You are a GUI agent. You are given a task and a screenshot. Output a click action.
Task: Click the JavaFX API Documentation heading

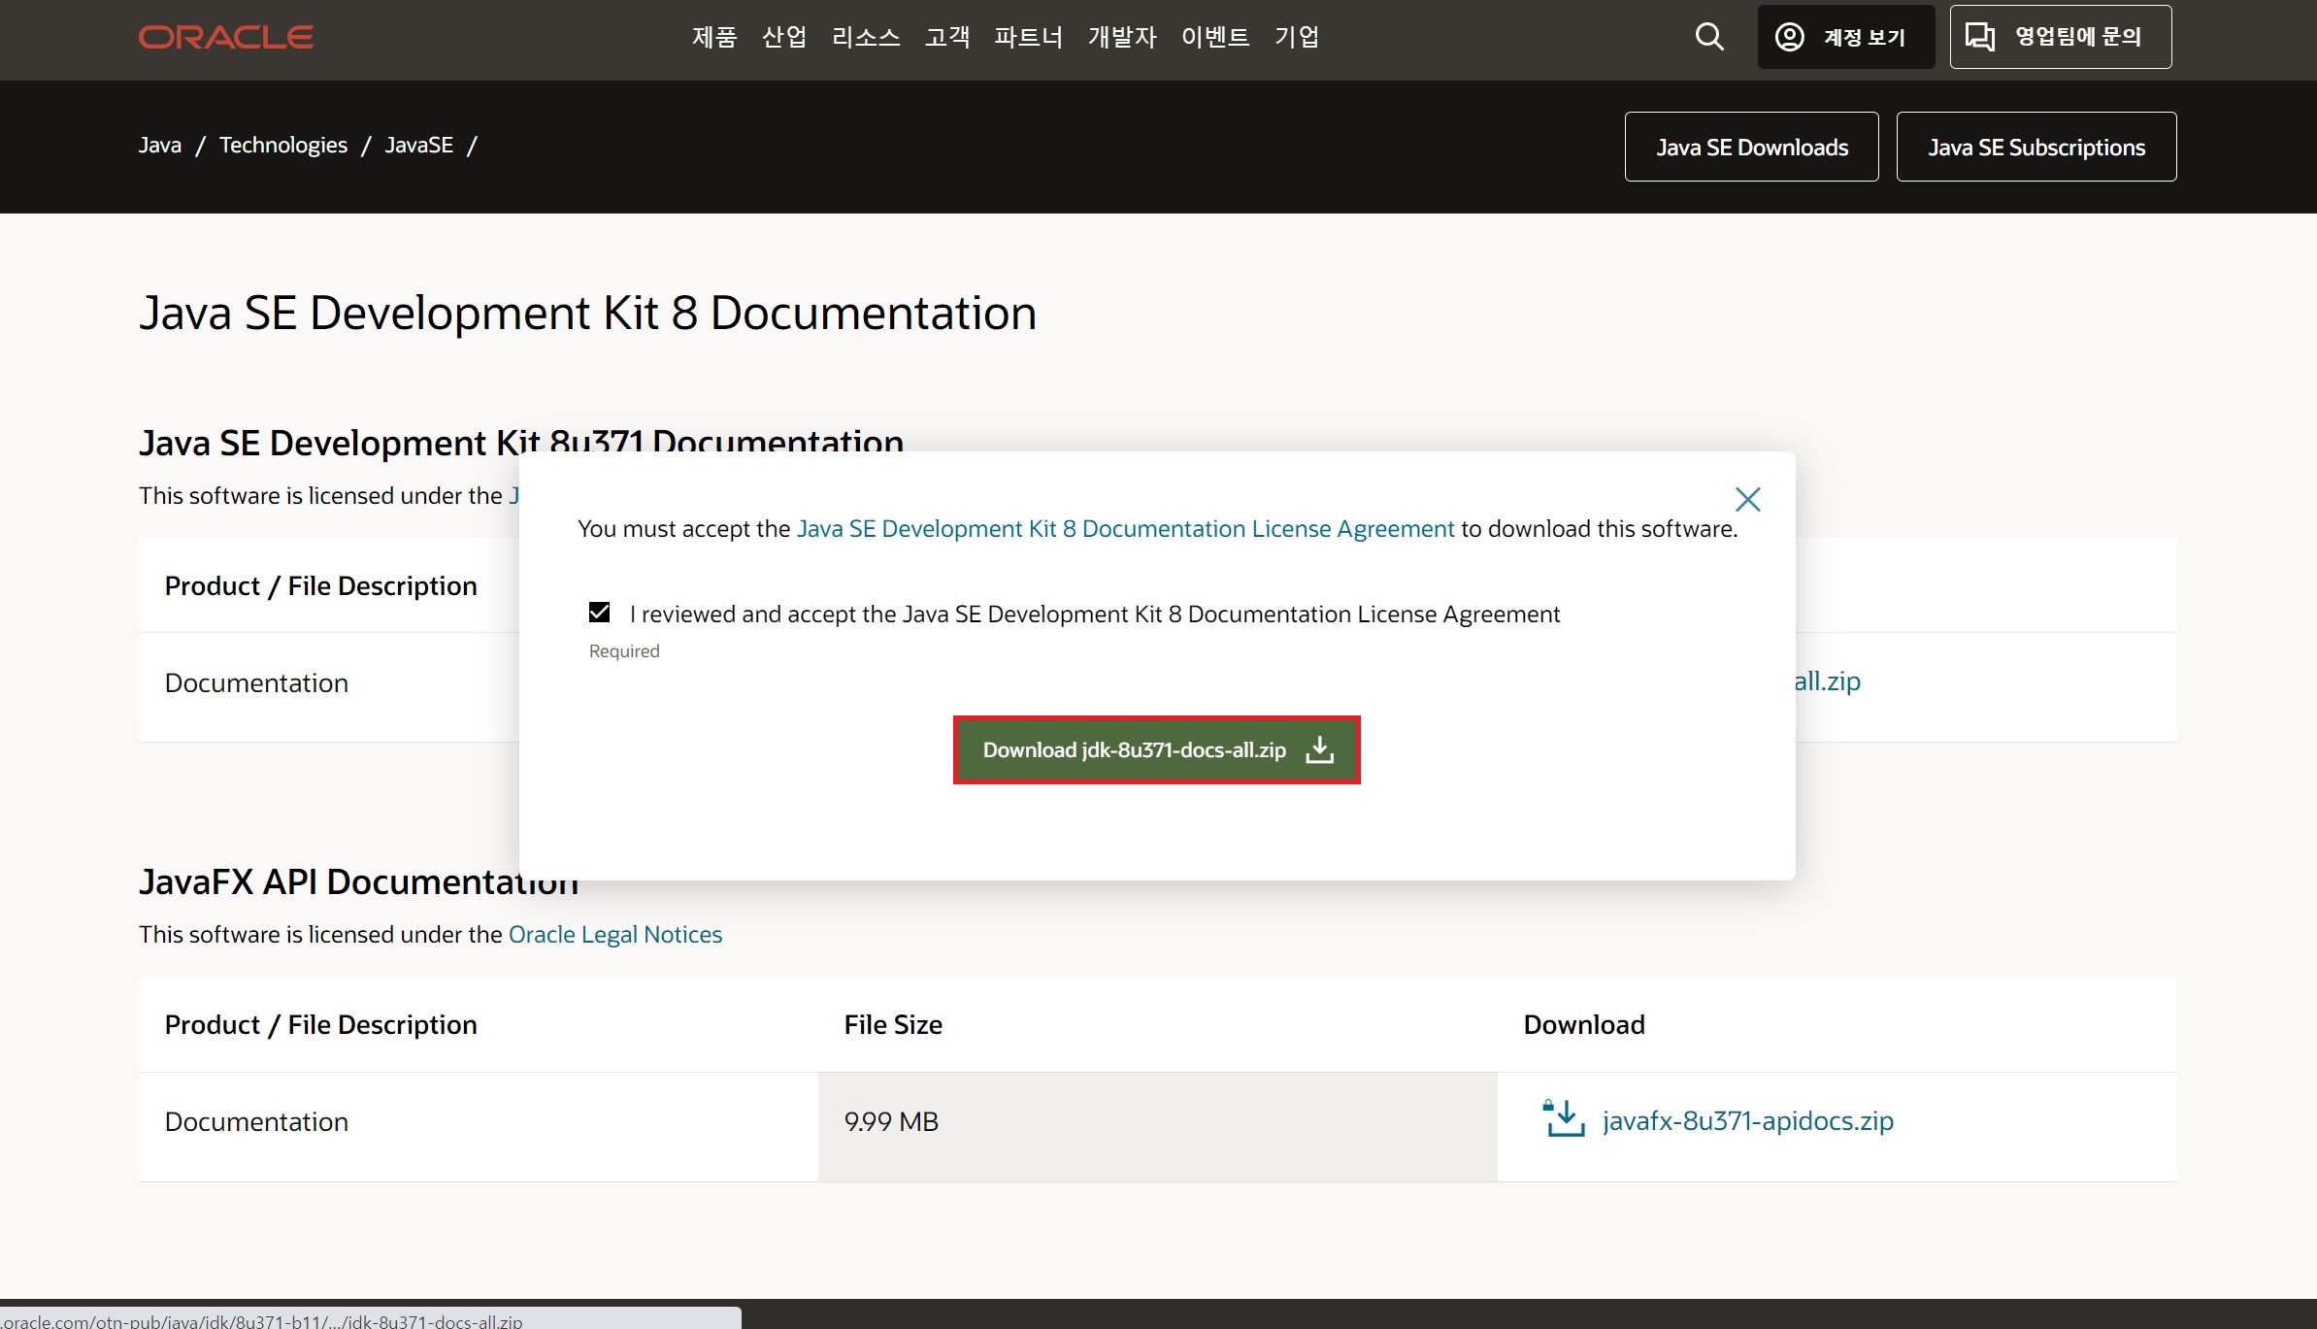click(358, 881)
